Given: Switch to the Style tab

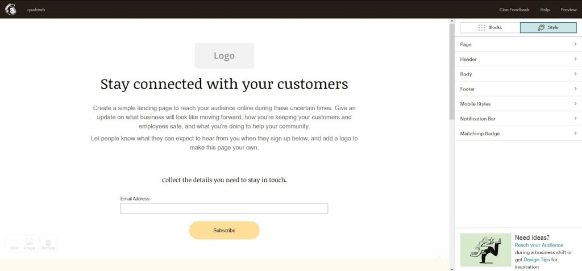Looking at the screenshot, I should (x=548, y=27).
